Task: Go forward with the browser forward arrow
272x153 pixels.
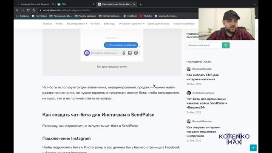Action: tap(23, 10)
